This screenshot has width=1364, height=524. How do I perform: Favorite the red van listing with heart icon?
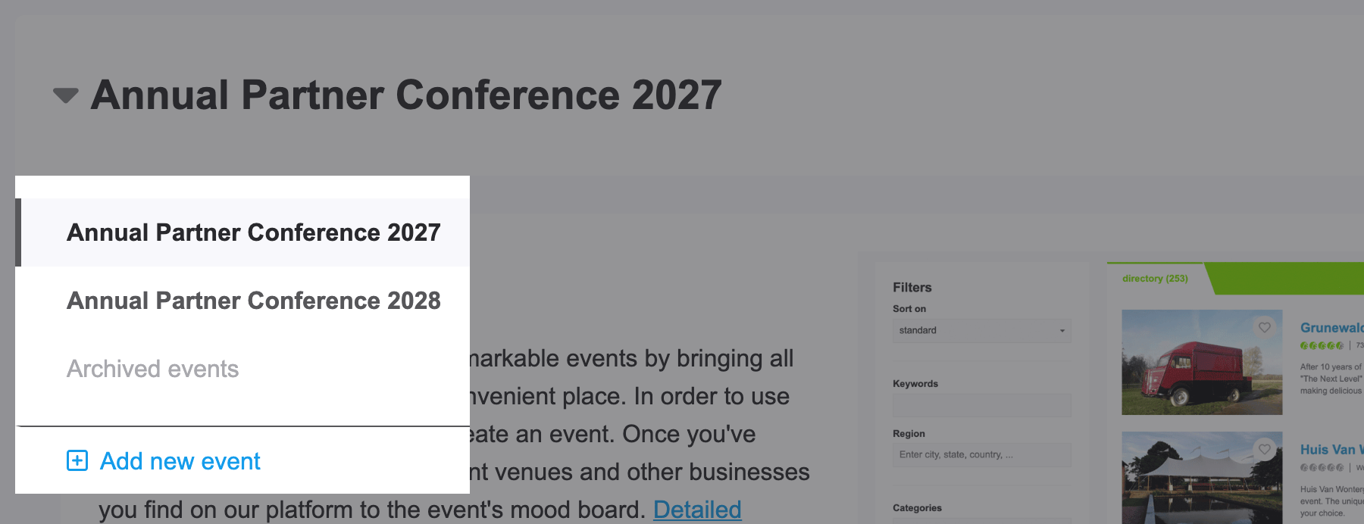pos(1265,327)
